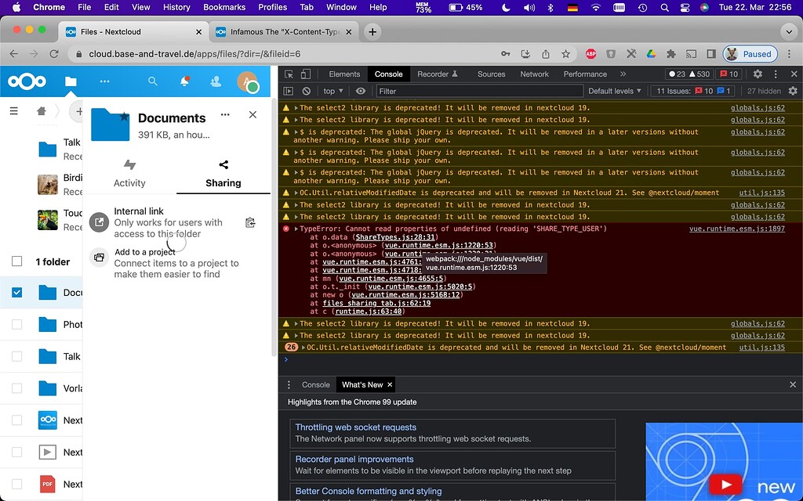Bookmark this page with the star icon
Viewport: 803px width, 501px height.
(x=565, y=54)
